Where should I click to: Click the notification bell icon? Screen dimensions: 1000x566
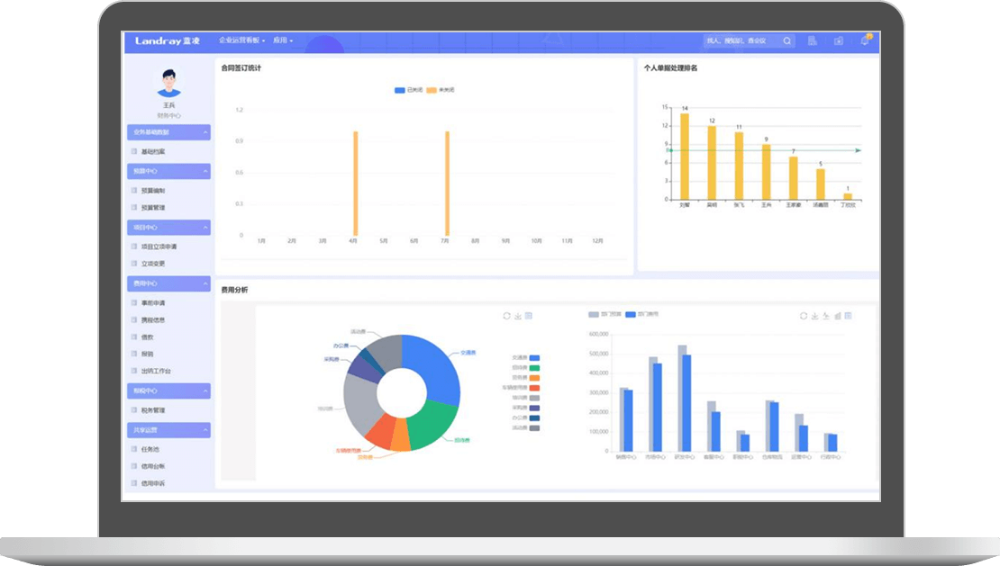(x=865, y=40)
